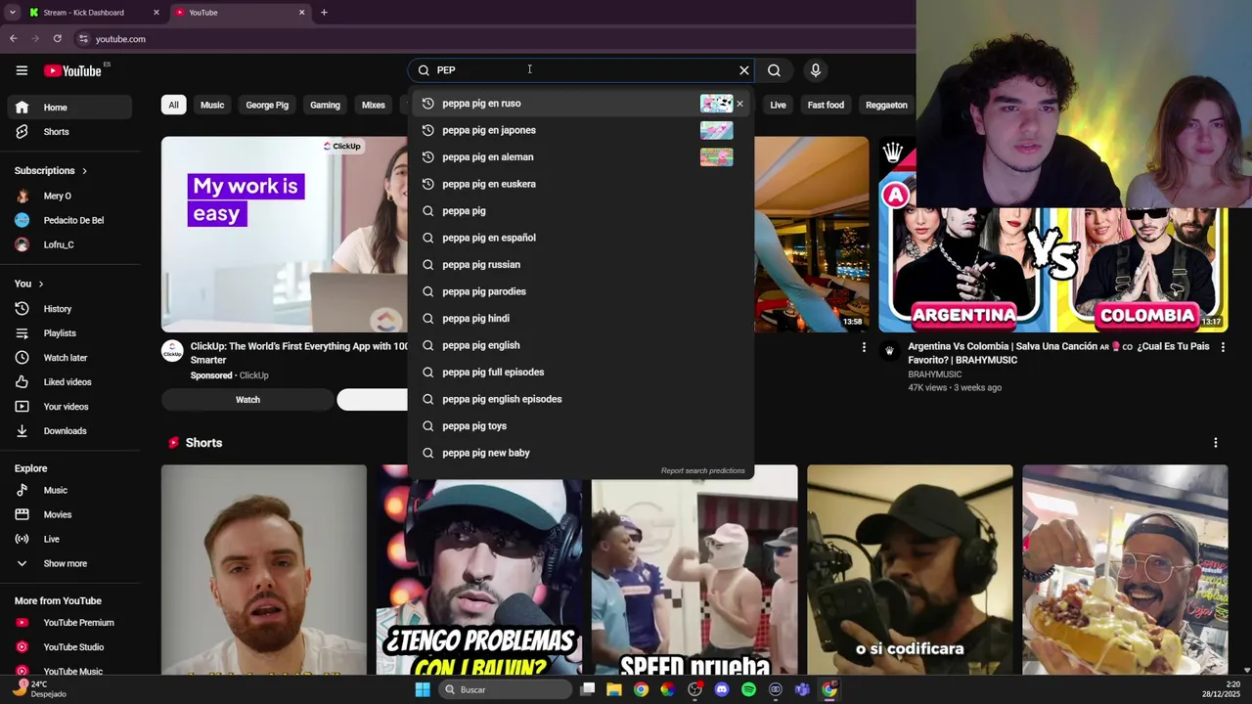Reload the page in browser toolbar

58,39
